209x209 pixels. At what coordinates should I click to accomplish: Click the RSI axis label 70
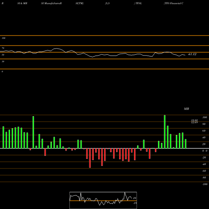[3, 48]
